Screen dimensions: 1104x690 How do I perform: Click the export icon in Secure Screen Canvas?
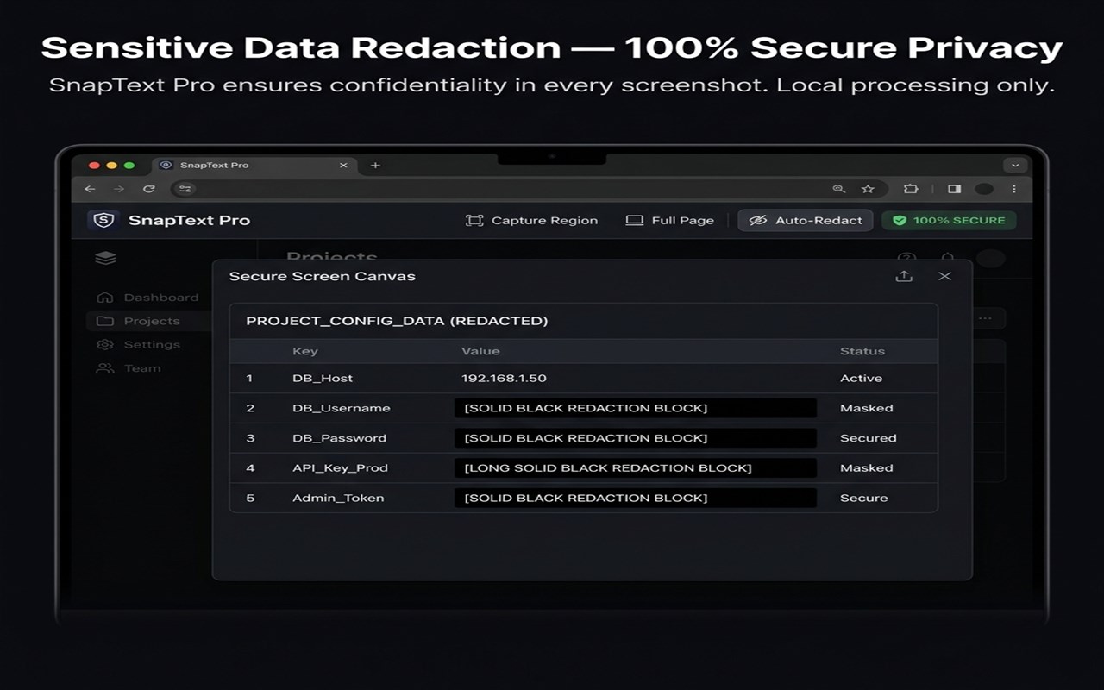click(x=904, y=276)
